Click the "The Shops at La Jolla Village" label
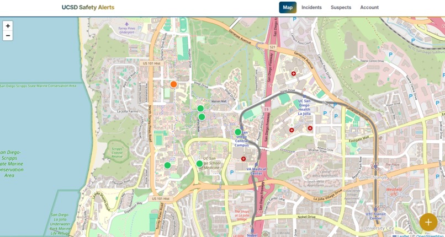Viewport: 445px width, 237px height. point(242,216)
